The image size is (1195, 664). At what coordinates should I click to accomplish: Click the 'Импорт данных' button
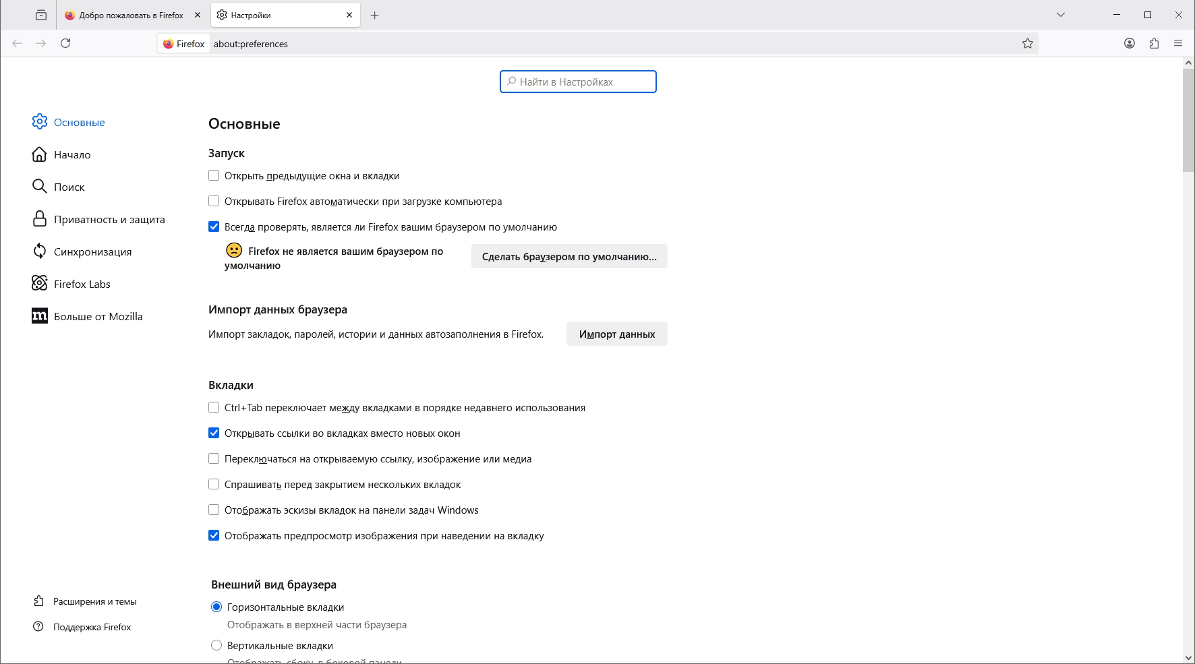pos(617,334)
